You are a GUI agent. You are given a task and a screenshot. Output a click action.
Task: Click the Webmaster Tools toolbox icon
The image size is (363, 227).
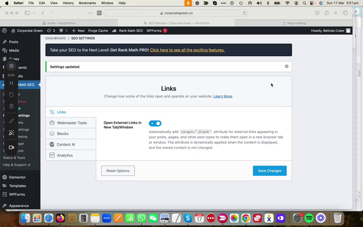point(52,123)
